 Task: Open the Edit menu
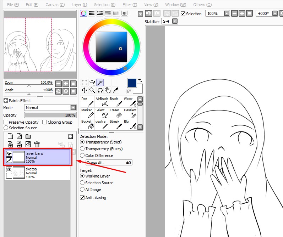32,5
